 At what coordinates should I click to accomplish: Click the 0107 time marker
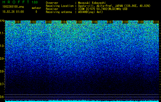pos(110,22)
